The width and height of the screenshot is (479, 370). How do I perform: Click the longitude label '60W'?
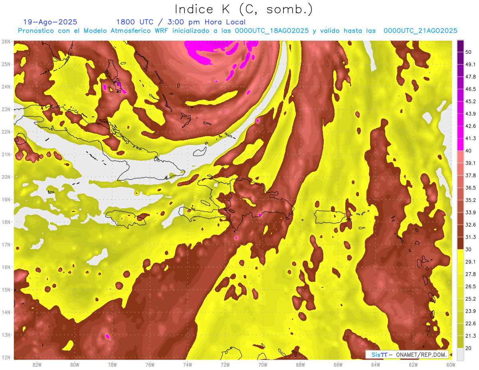pyautogui.click(x=451, y=364)
